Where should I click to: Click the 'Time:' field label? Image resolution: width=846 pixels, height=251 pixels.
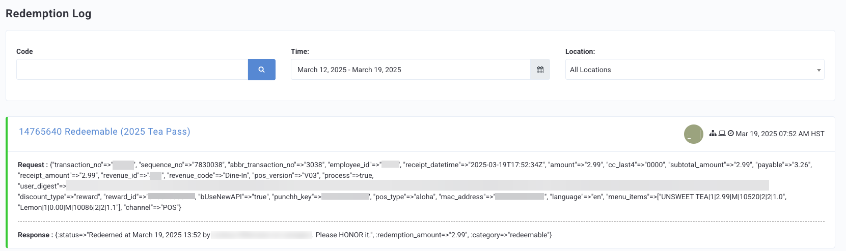coord(300,51)
